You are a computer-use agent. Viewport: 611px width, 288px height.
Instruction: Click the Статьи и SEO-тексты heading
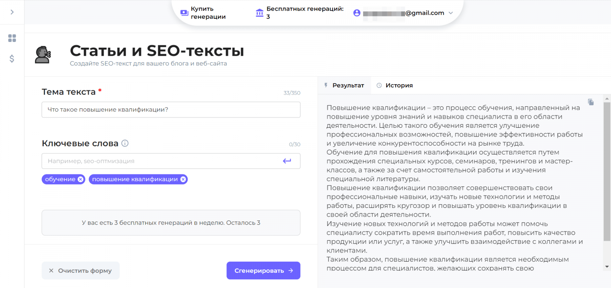pos(157,51)
